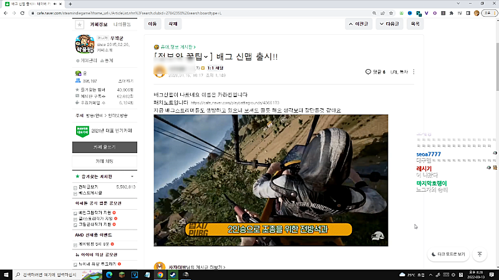Open the 1:1 채팅 link
Screen dimensions: 499x280
(215, 68)
